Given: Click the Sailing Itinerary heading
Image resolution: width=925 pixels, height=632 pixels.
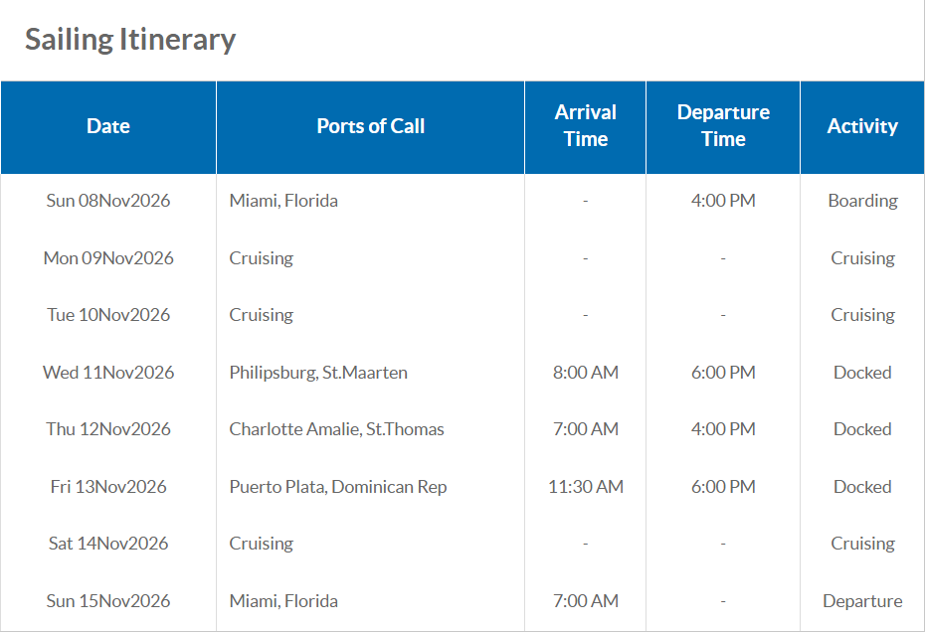Looking at the screenshot, I should click(x=130, y=40).
